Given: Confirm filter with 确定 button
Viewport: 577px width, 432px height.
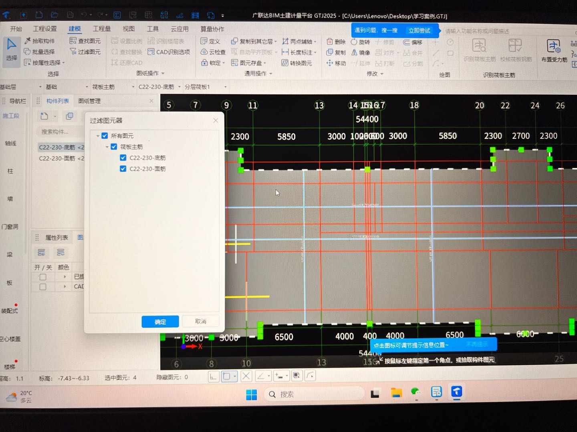Looking at the screenshot, I should pyautogui.click(x=160, y=322).
